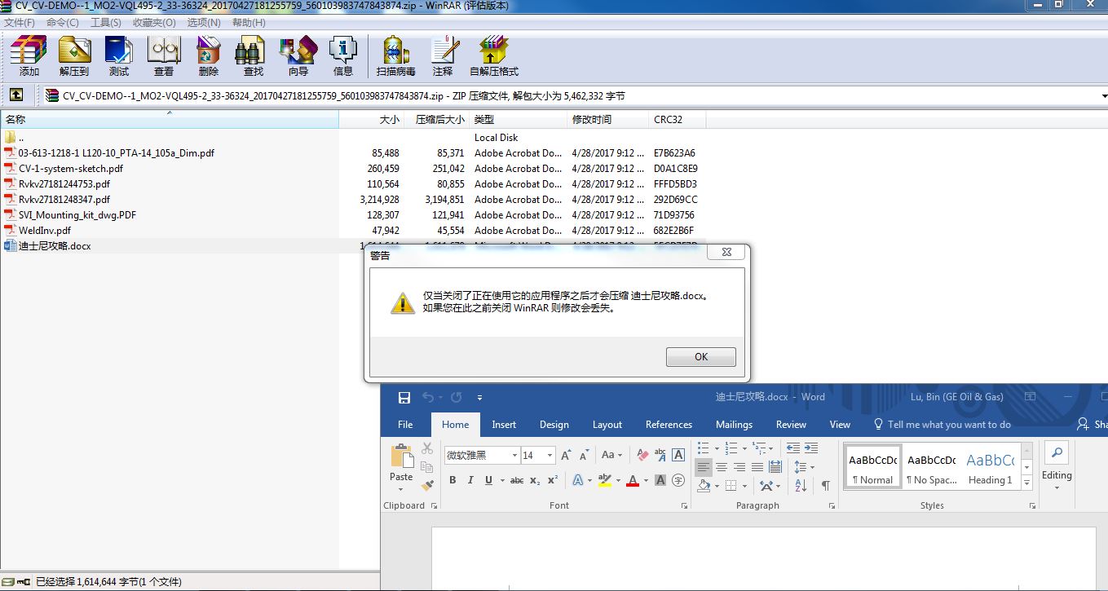Click the yellow Text Highlight Color button

click(605, 480)
